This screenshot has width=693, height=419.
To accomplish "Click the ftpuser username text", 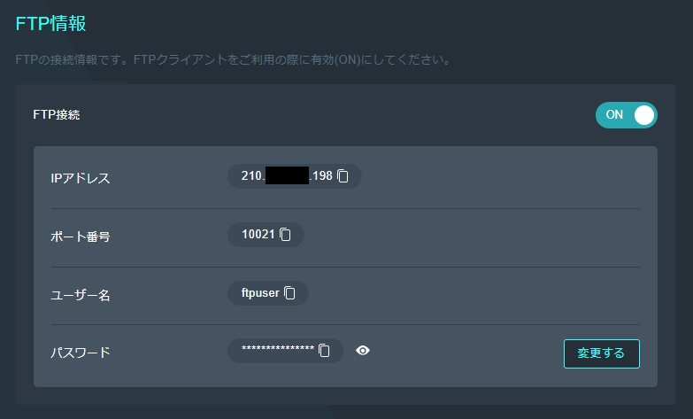I will [260, 293].
